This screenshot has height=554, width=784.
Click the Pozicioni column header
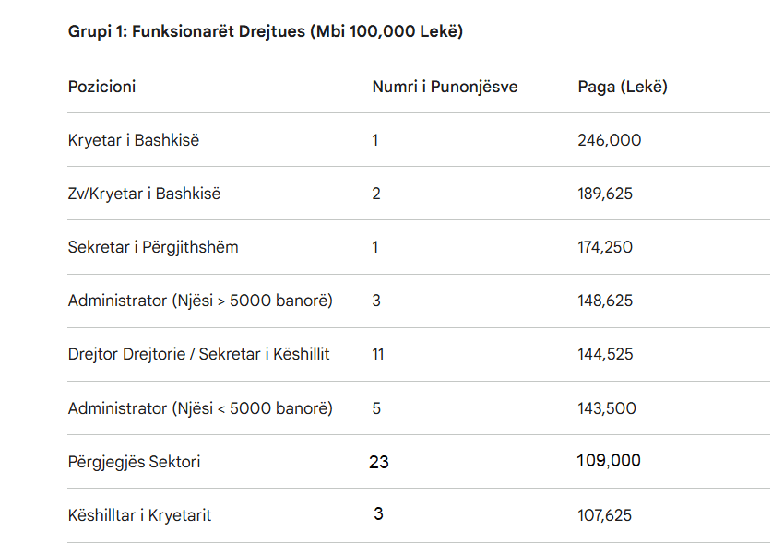pyautogui.click(x=101, y=87)
